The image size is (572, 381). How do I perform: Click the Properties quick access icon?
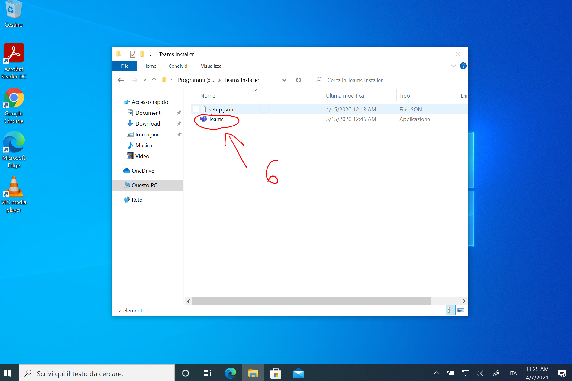tap(133, 54)
